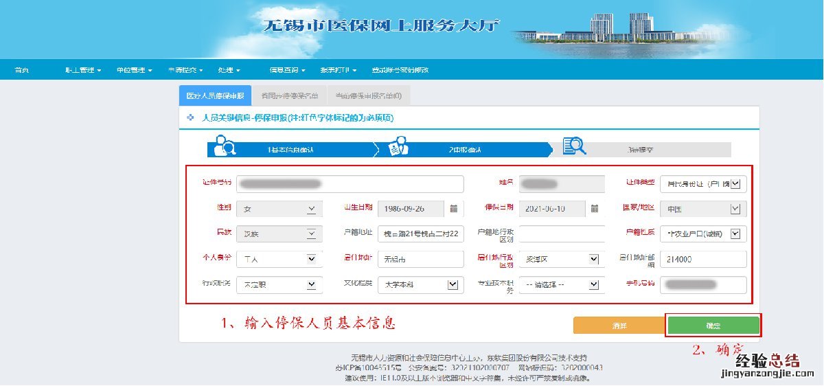The image size is (824, 386).
Task: Click the step 3 submit magnifier icon
Action: point(573,146)
